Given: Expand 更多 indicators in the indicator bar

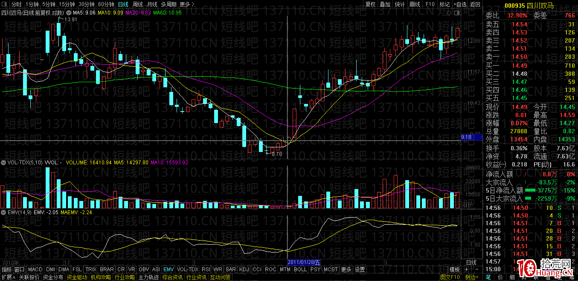Looking at the screenshot, I should click(x=346, y=270).
